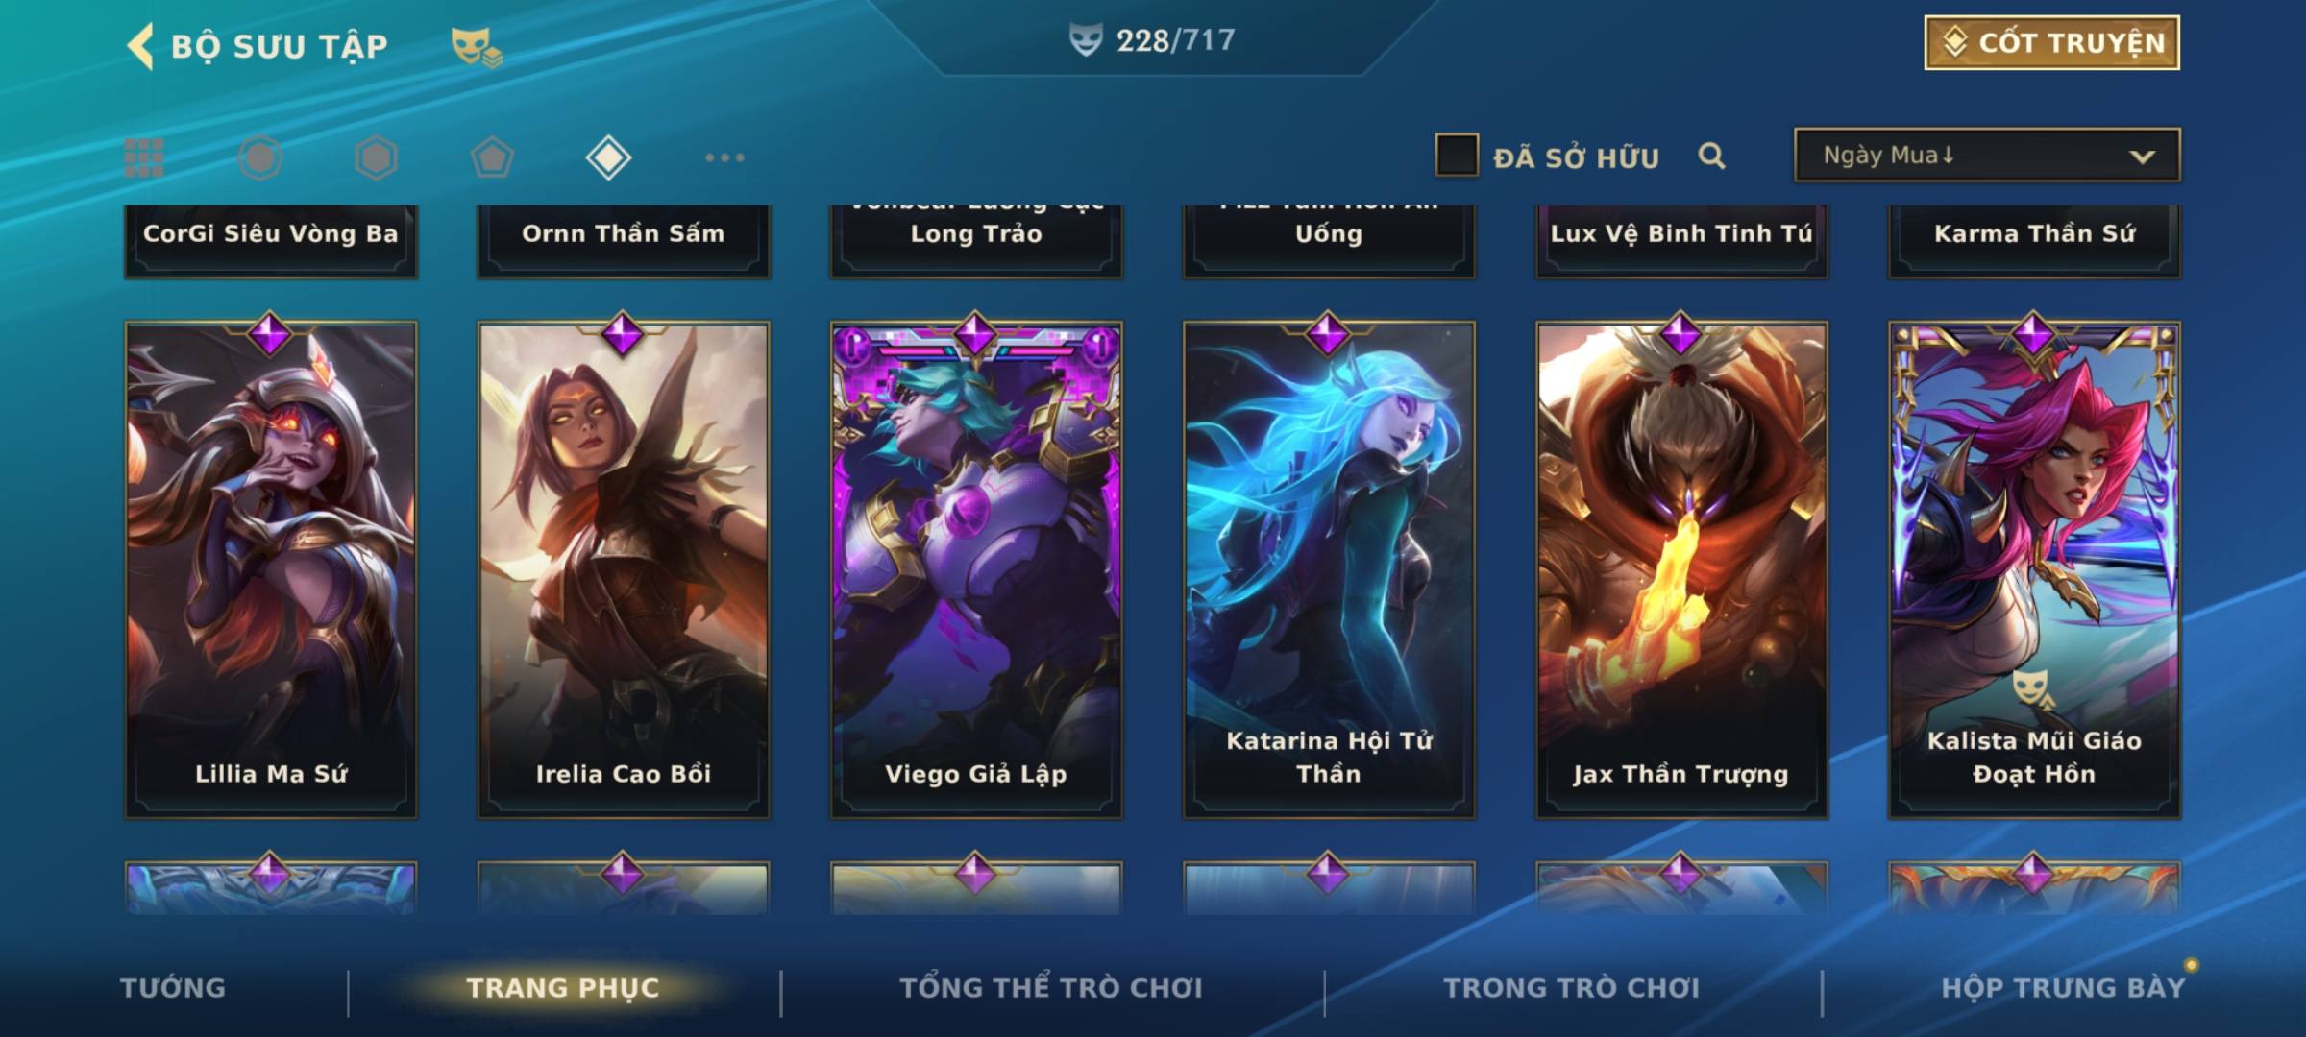
Task: Select the pentagon rarity filter
Action: pos(492,157)
